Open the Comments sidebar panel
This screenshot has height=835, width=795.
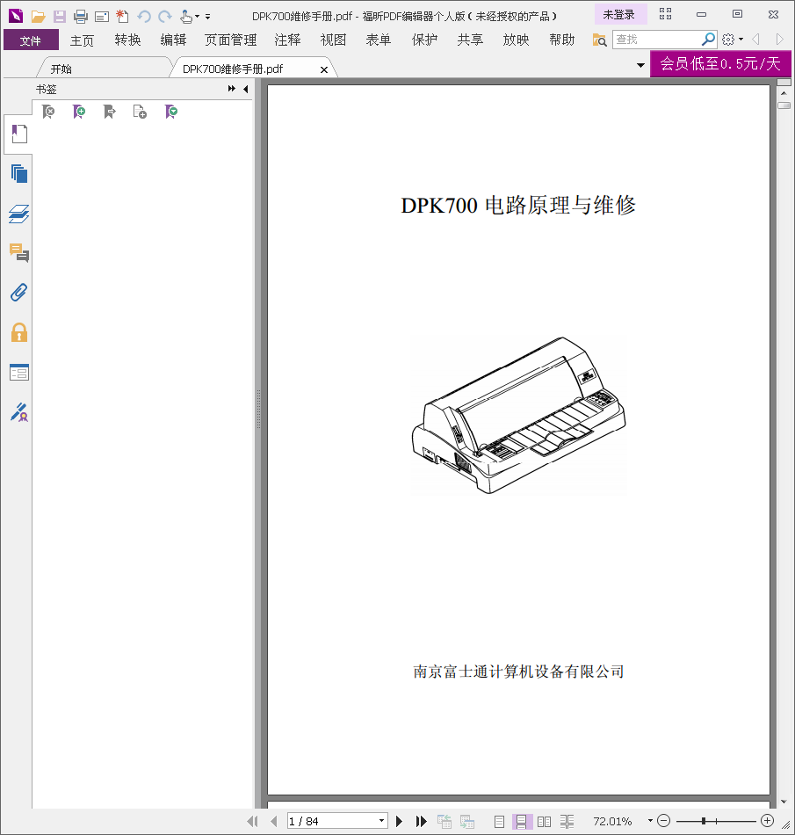point(19,253)
